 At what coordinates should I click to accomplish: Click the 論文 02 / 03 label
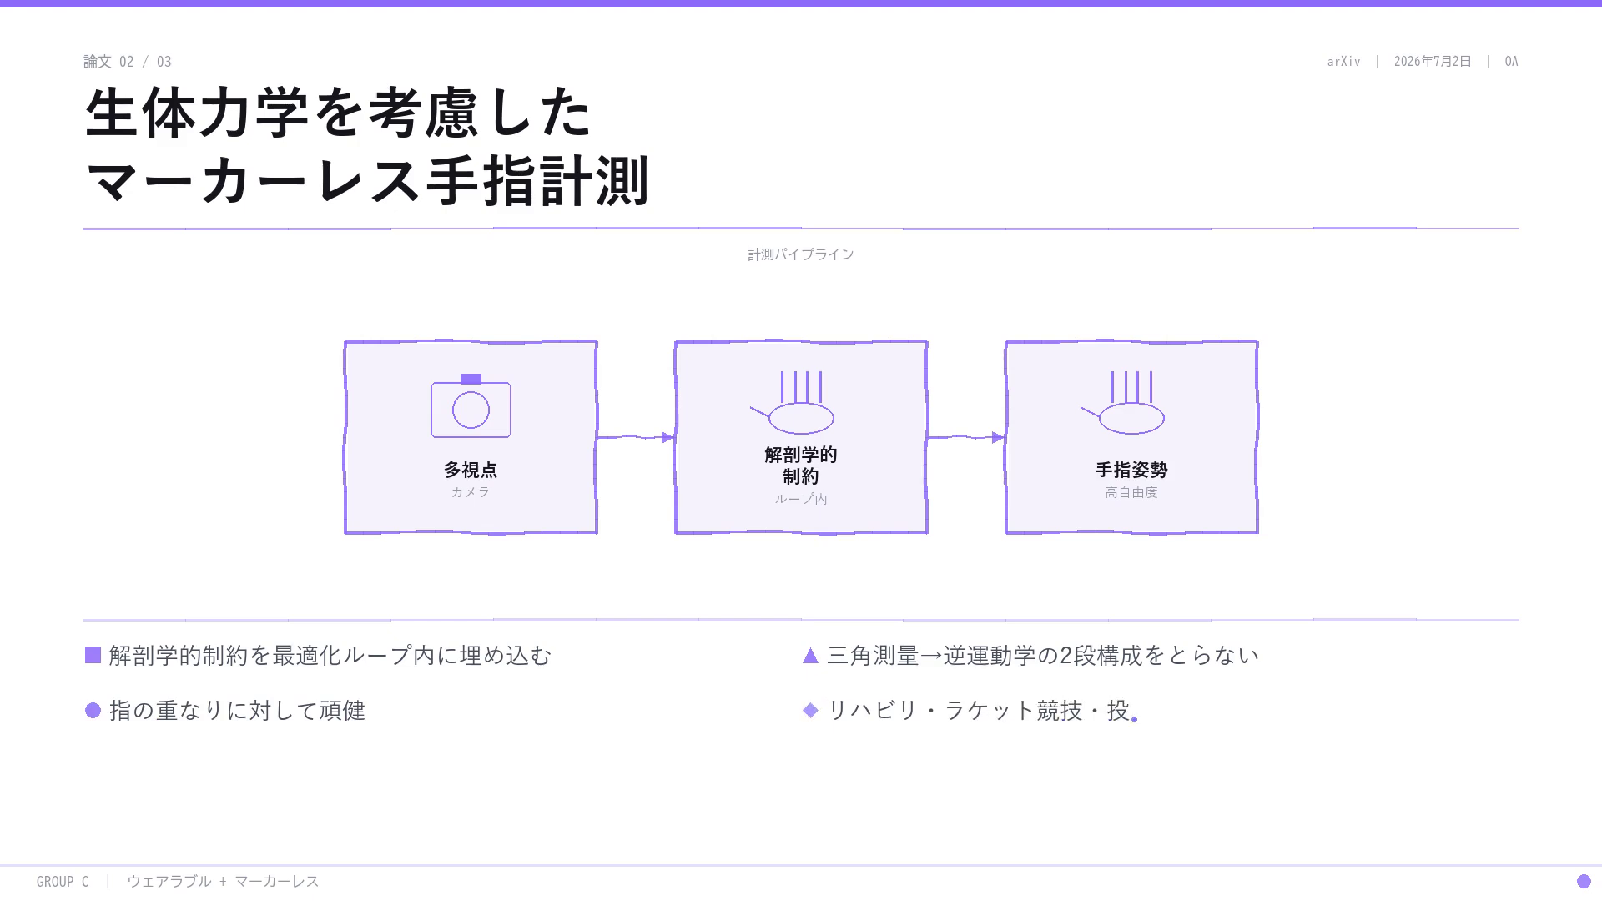[x=128, y=62]
